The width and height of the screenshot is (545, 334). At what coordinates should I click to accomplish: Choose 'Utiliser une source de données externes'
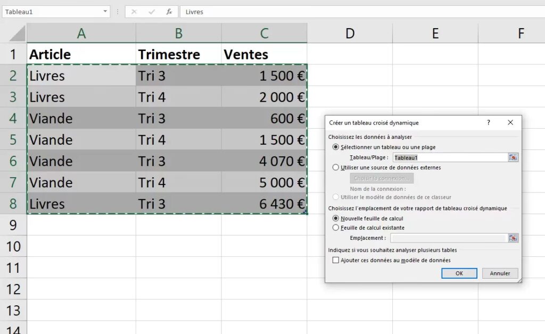click(x=336, y=168)
